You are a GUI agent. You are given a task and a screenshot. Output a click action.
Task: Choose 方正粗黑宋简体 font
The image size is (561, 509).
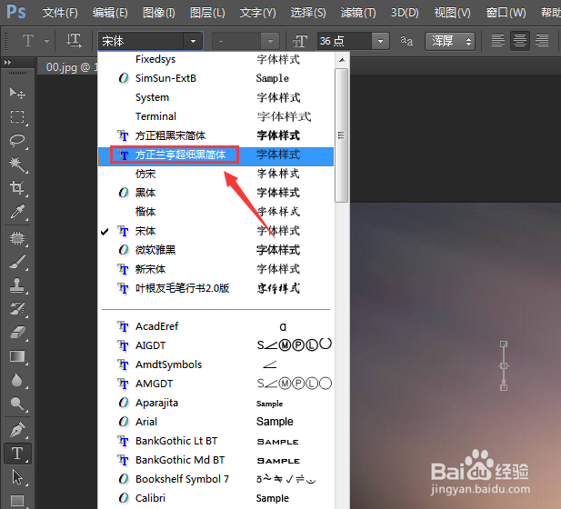click(x=215, y=136)
